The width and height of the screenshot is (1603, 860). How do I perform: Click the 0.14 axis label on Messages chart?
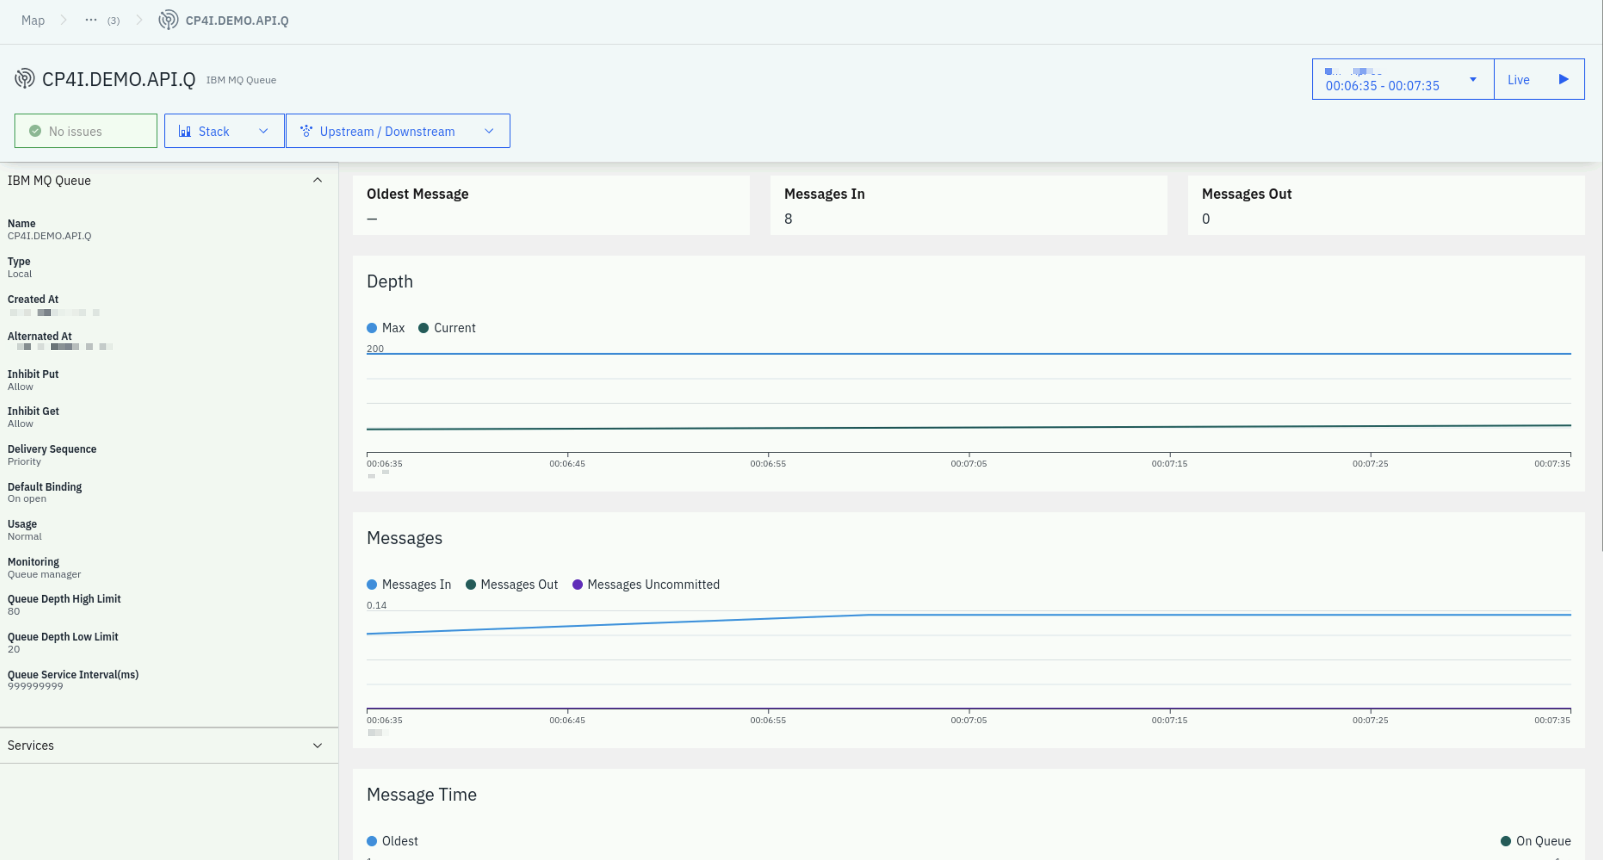[377, 605]
